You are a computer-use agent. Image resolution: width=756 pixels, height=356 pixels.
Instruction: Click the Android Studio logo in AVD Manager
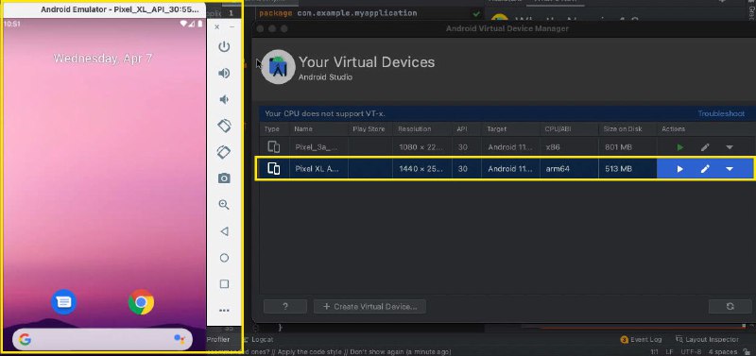tap(278, 67)
